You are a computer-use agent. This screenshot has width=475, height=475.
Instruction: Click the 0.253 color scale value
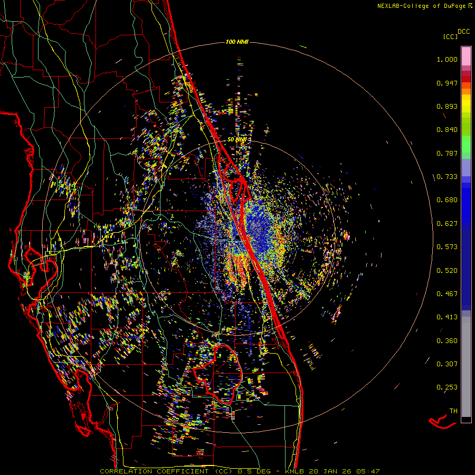[x=447, y=387]
